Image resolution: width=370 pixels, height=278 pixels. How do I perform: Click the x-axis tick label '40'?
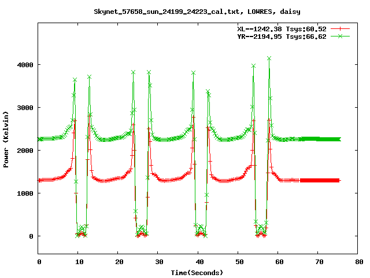(x=199, y=262)
